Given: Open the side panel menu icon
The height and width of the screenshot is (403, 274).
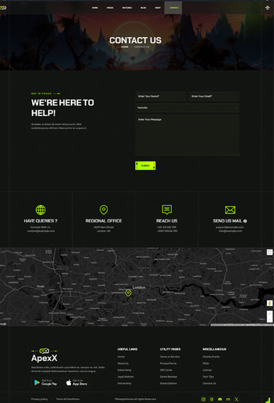Looking at the screenshot, I should pyautogui.click(x=267, y=8).
